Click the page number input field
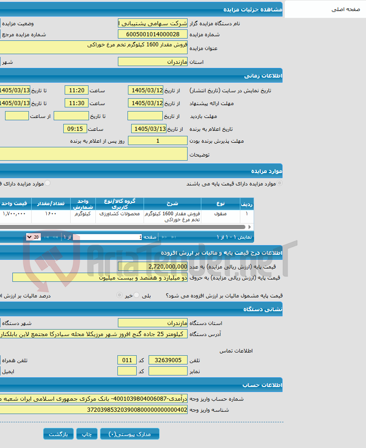This screenshot has height=448, width=366. click(x=107, y=237)
